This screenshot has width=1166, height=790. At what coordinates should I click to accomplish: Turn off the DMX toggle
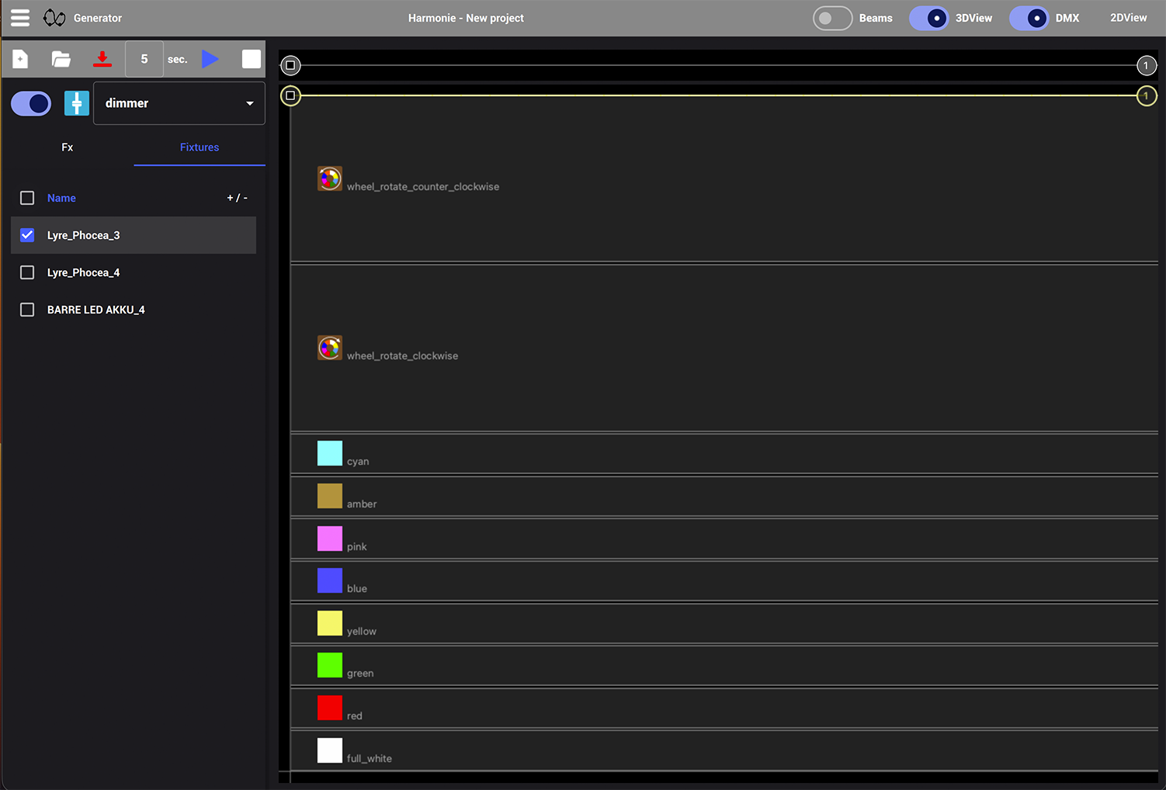pos(1029,18)
